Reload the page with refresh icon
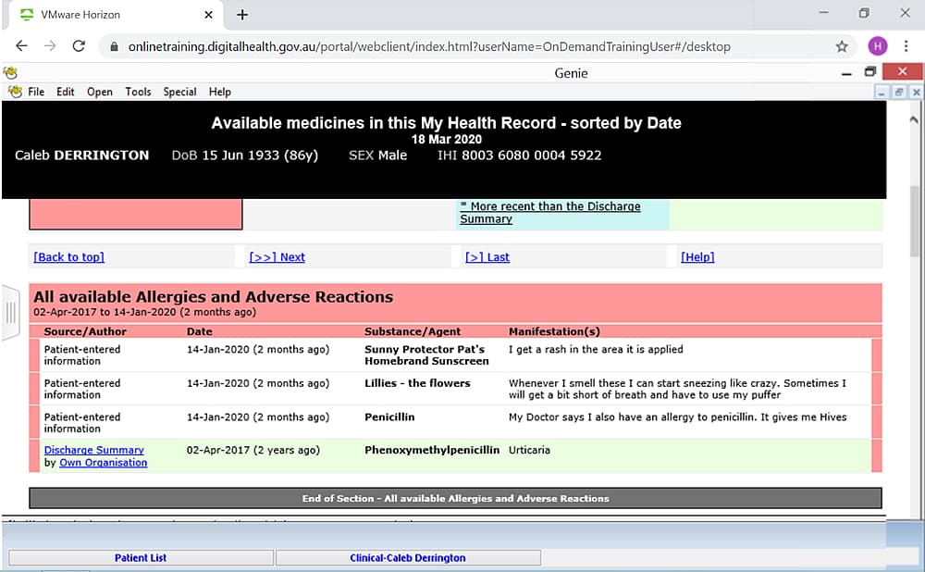The width and height of the screenshot is (925, 572). point(79,46)
